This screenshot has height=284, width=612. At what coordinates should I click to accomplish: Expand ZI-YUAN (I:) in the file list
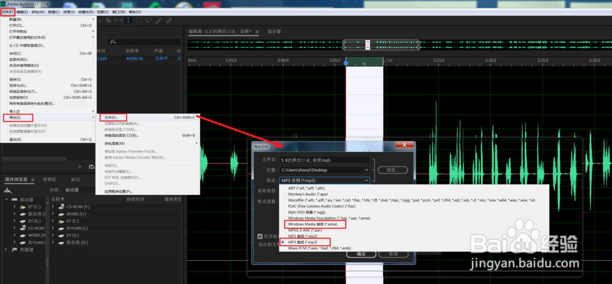pyautogui.click(x=53, y=228)
